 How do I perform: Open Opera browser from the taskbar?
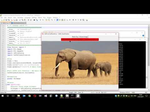tap(35, 96)
